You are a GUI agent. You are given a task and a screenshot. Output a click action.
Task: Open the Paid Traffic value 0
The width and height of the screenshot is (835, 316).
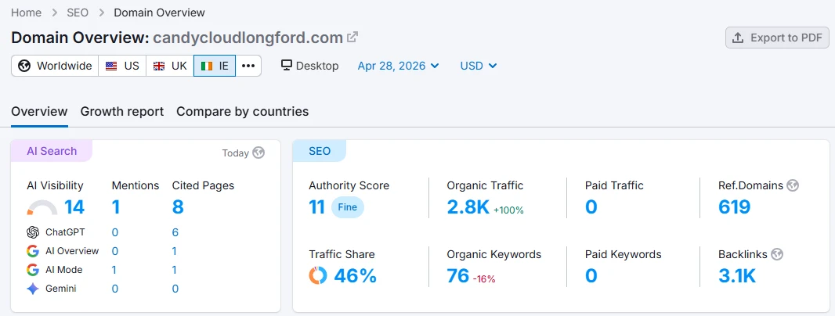[x=591, y=207]
